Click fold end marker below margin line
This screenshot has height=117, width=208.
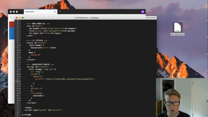20,57
